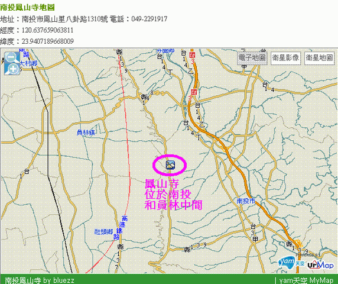Click the 員林鎮 town label
The width and height of the screenshot is (338, 284).
pyautogui.click(x=86, y=133)
